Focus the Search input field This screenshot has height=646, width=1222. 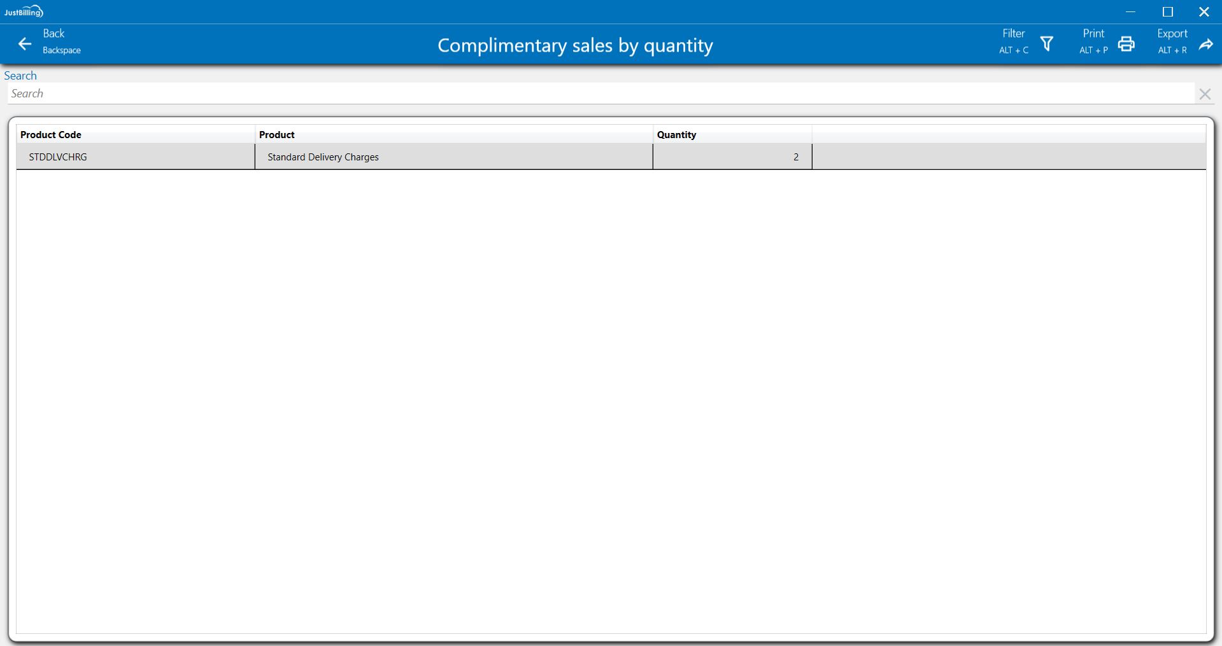coord(599,94)
